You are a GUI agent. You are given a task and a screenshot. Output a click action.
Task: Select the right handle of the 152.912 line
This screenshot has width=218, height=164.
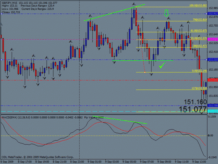pyautogui.click(x=206, y=14)
